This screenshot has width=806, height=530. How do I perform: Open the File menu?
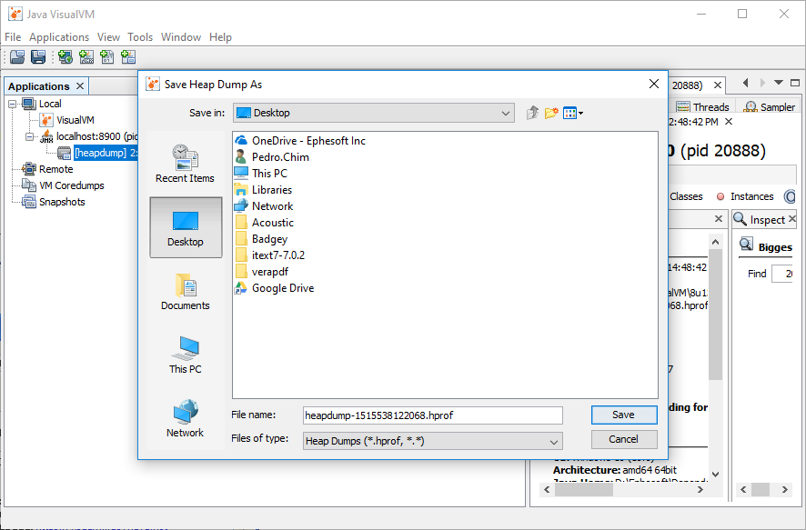(x=13, y=37)
